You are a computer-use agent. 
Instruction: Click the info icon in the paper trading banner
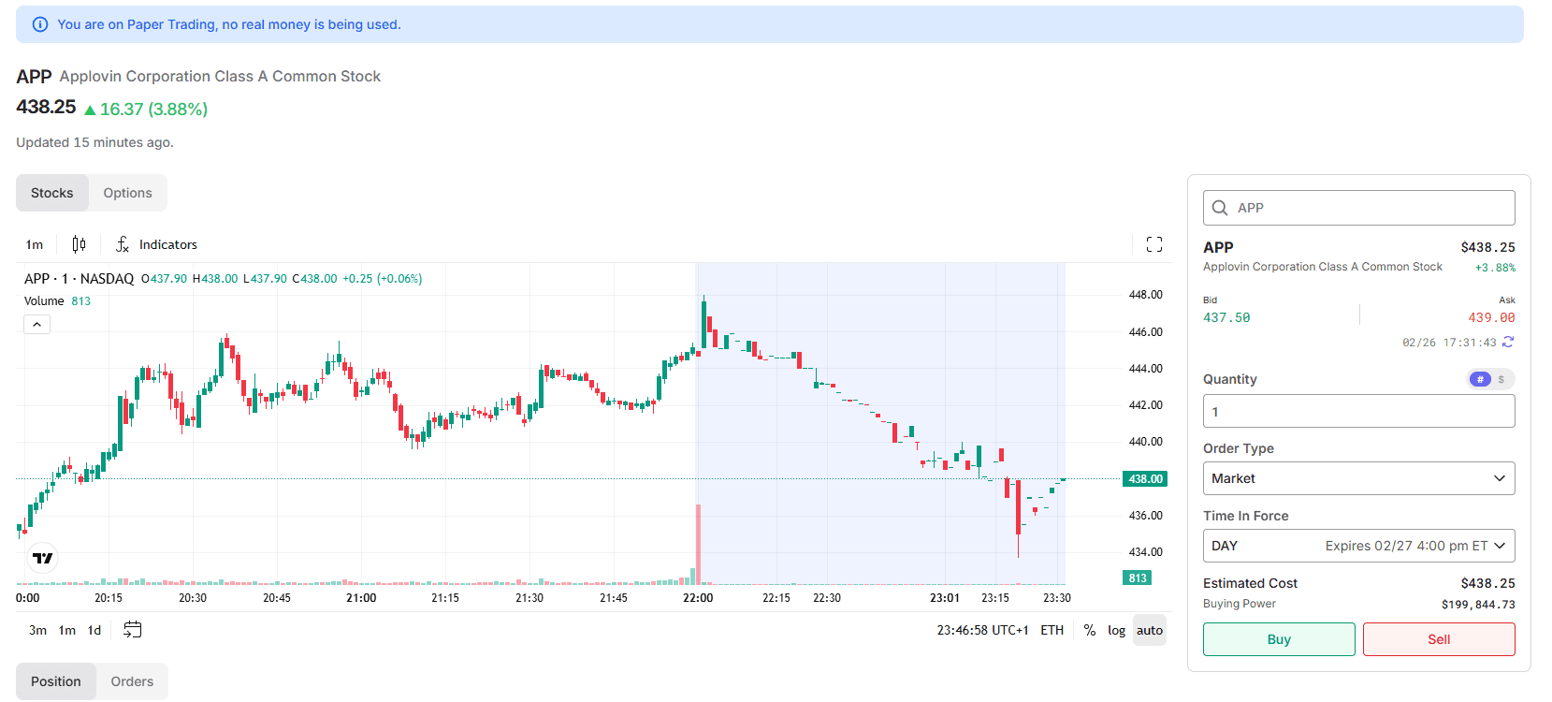click(40, 24)
